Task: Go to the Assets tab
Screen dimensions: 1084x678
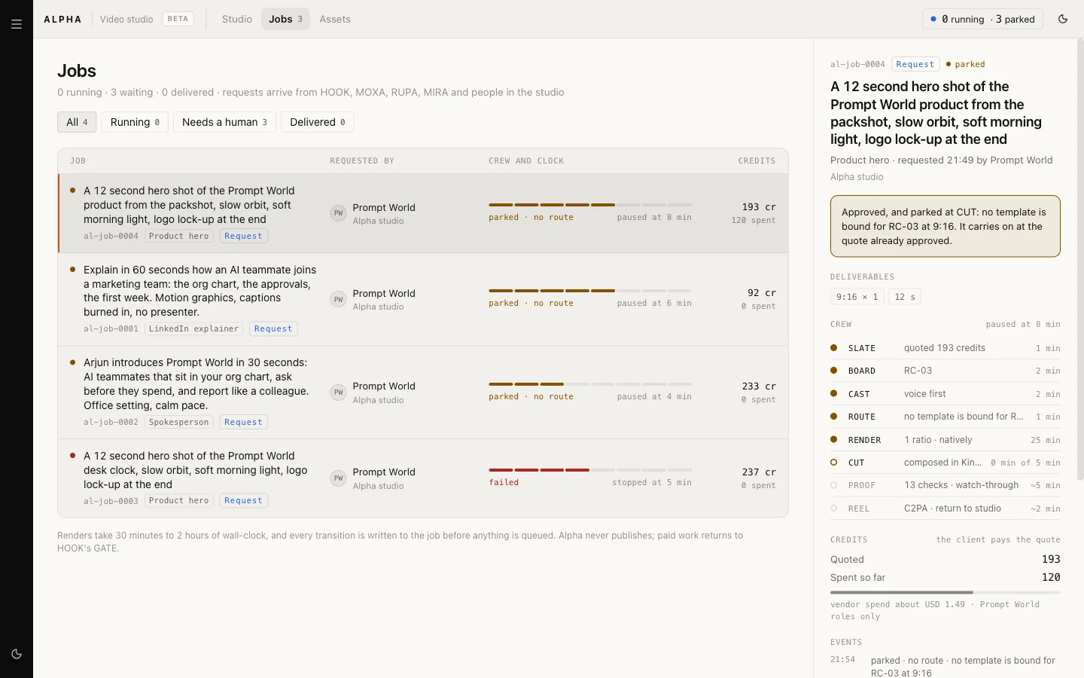Action: click(335, 19)
